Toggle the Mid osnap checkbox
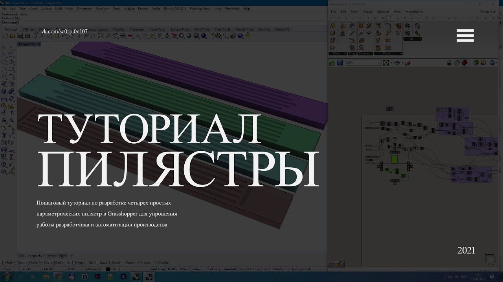Viewport: 503px width, 282px height. tap(41, 262)
